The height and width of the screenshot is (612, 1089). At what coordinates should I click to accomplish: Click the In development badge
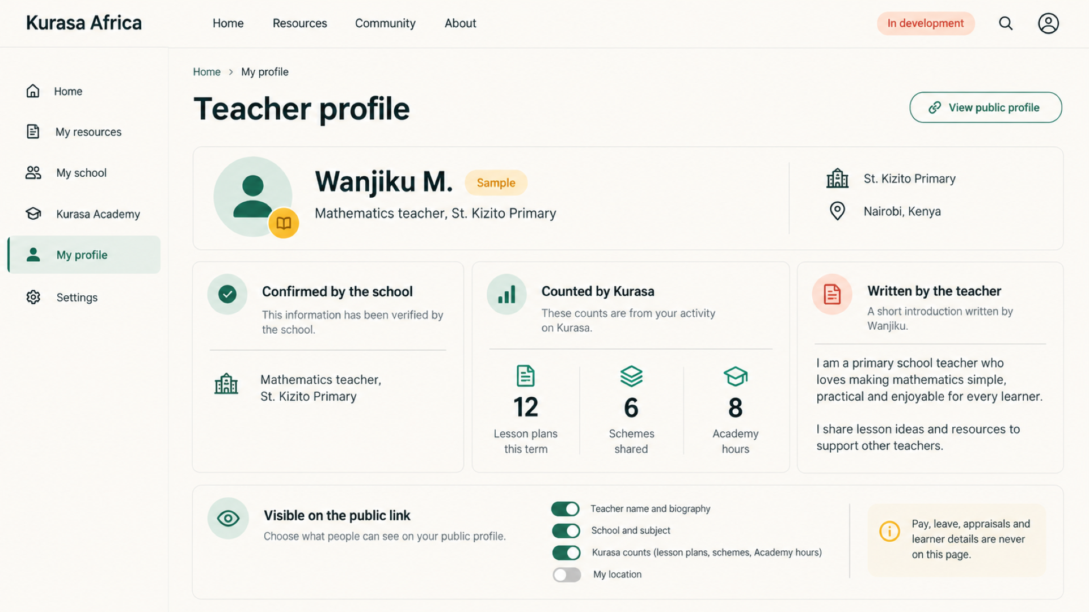[x=926, y=23]
